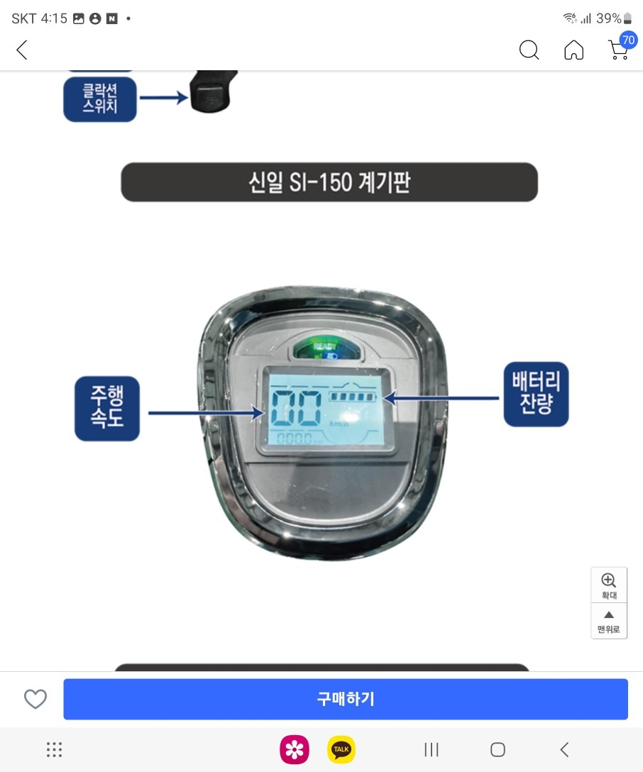Tap the 구매하기 purchase button

(x=346, y=699)
